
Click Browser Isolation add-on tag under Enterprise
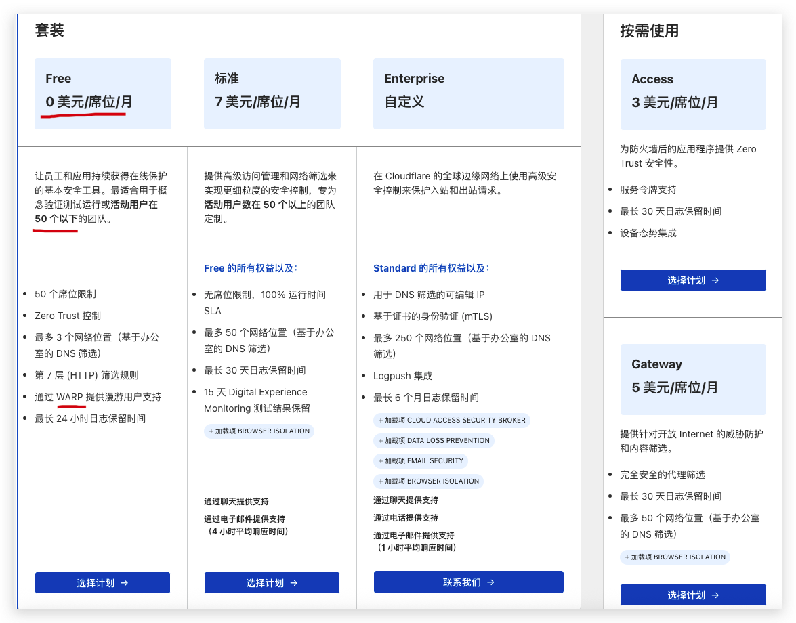[x=428, y=481]
